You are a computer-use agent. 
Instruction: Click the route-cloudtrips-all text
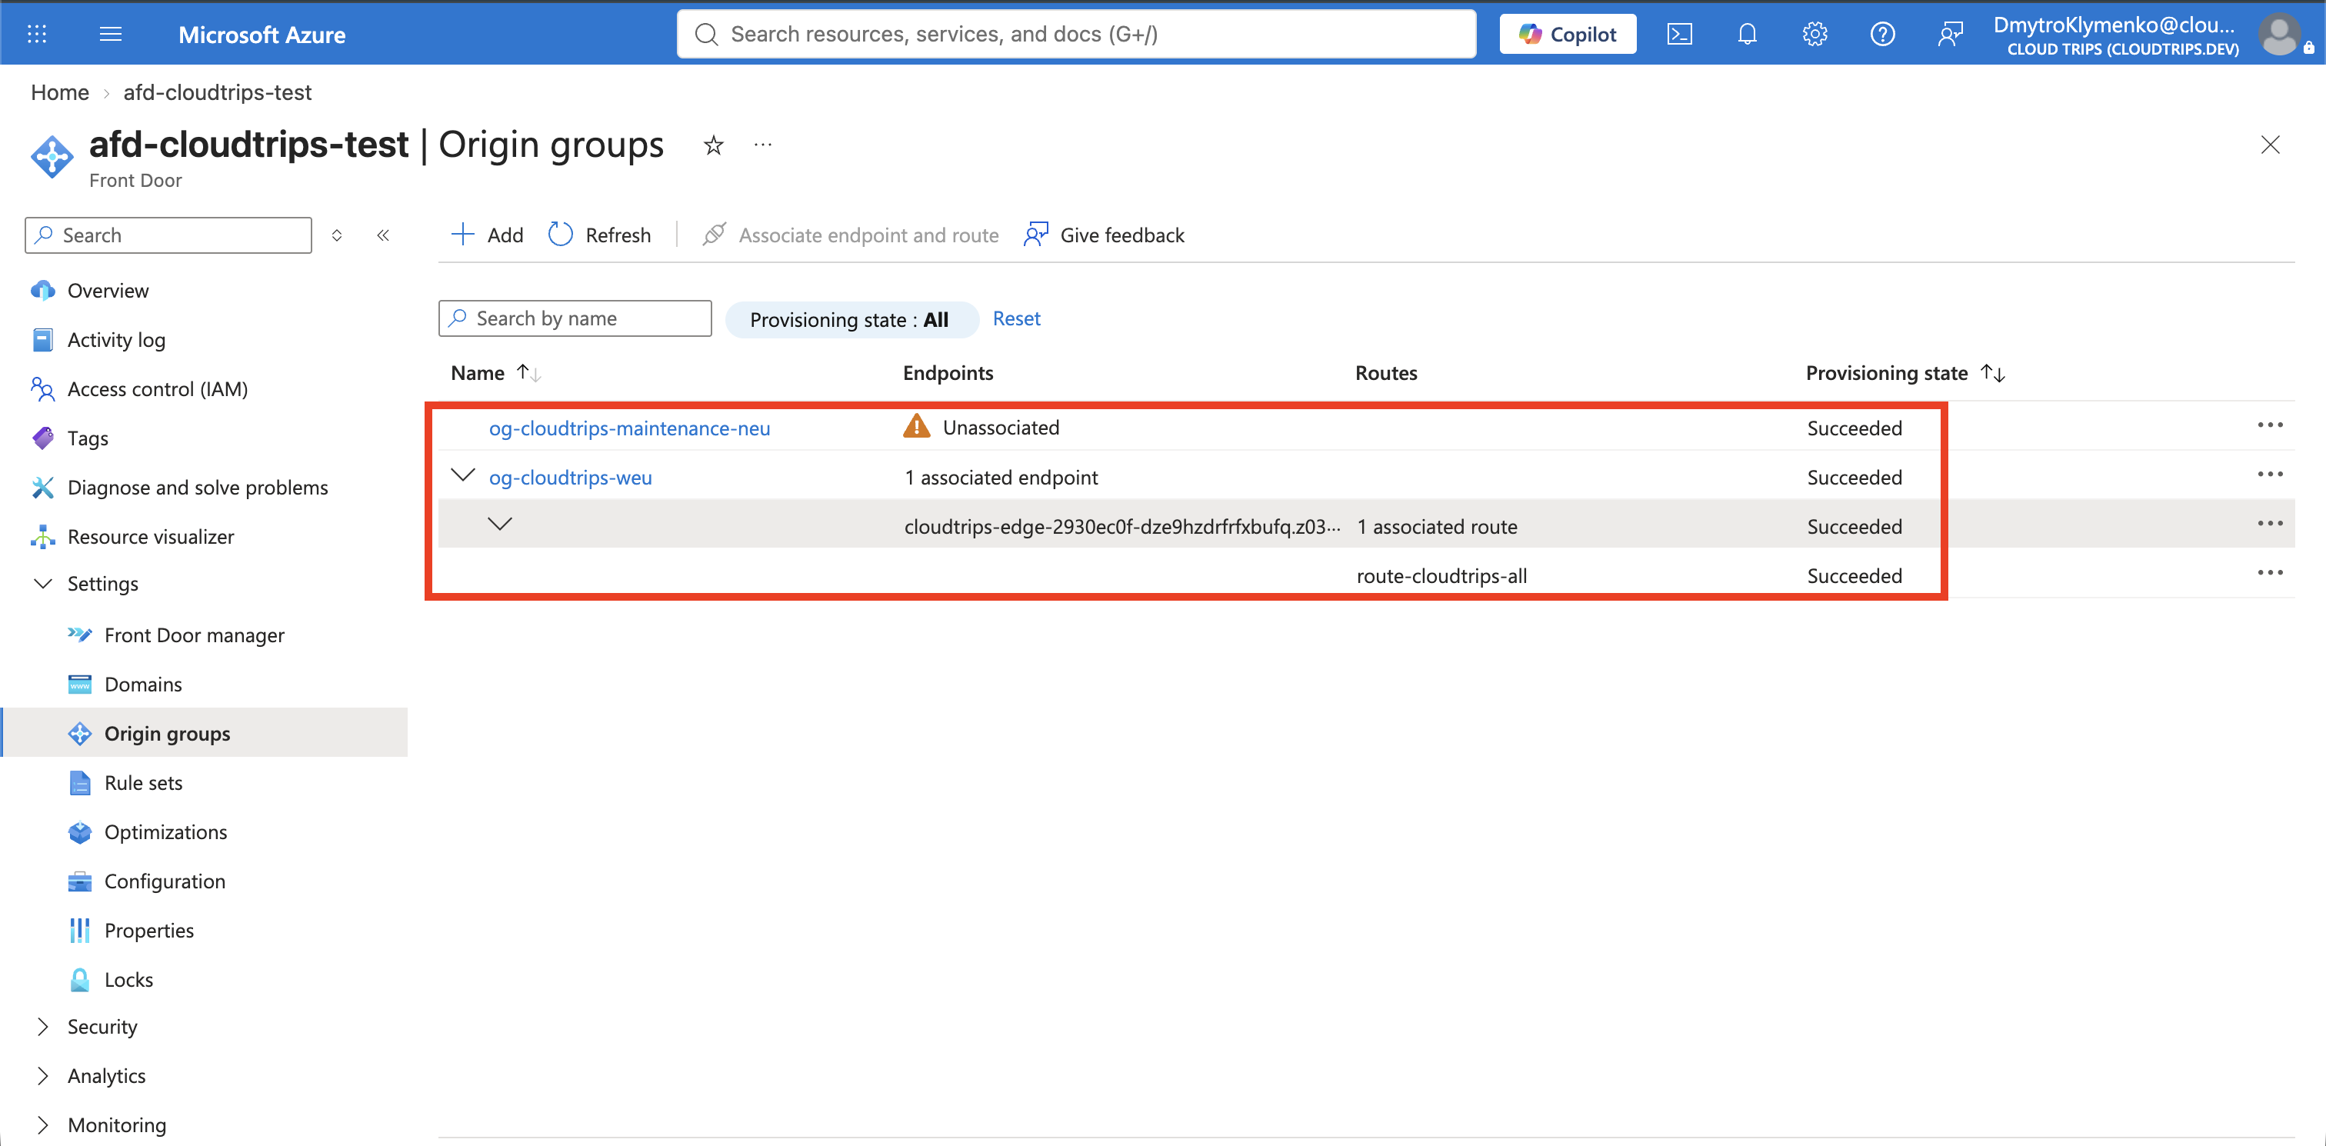tap(1441, 575)
